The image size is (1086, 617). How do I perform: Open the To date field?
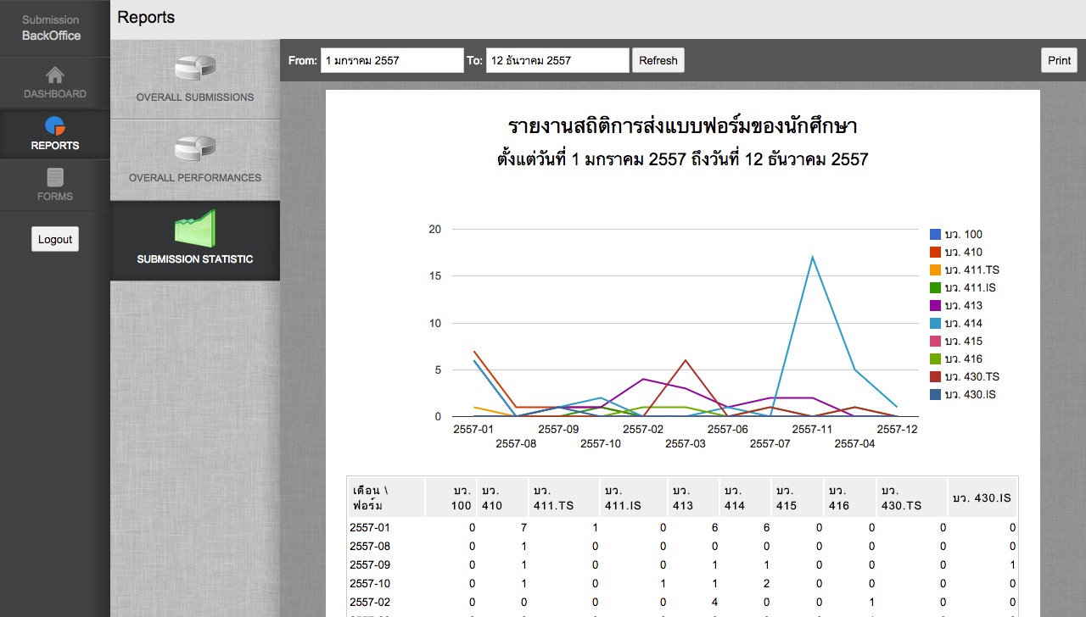click(x=557, y=60)
